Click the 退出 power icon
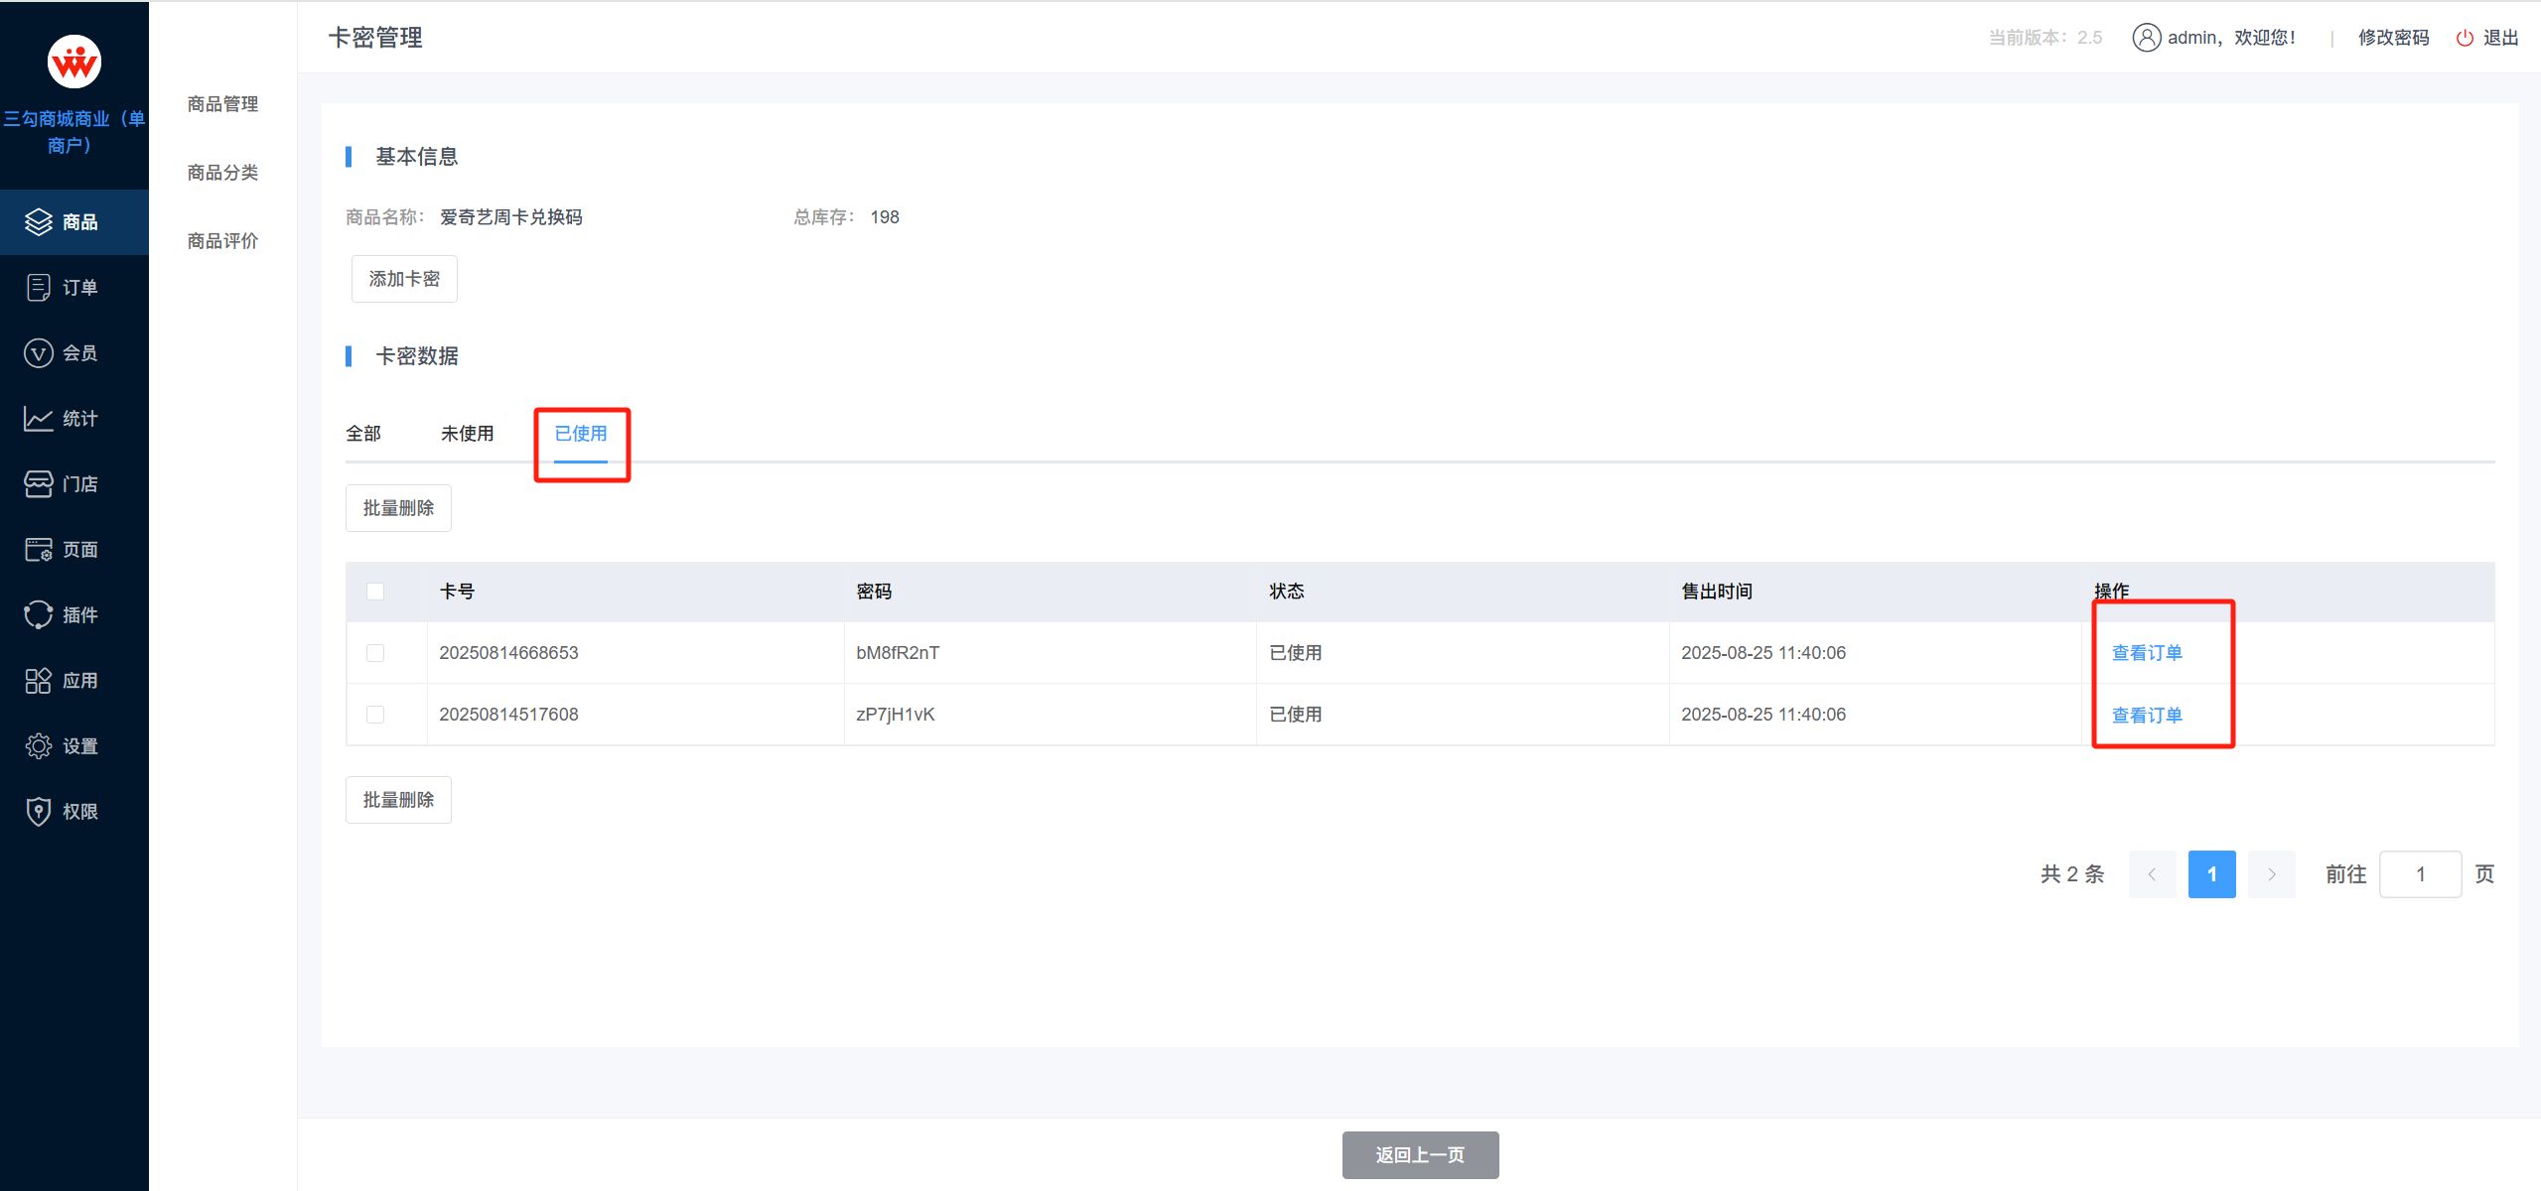The width and height of the screenshot is (2541, 1191). [2465, 38]
